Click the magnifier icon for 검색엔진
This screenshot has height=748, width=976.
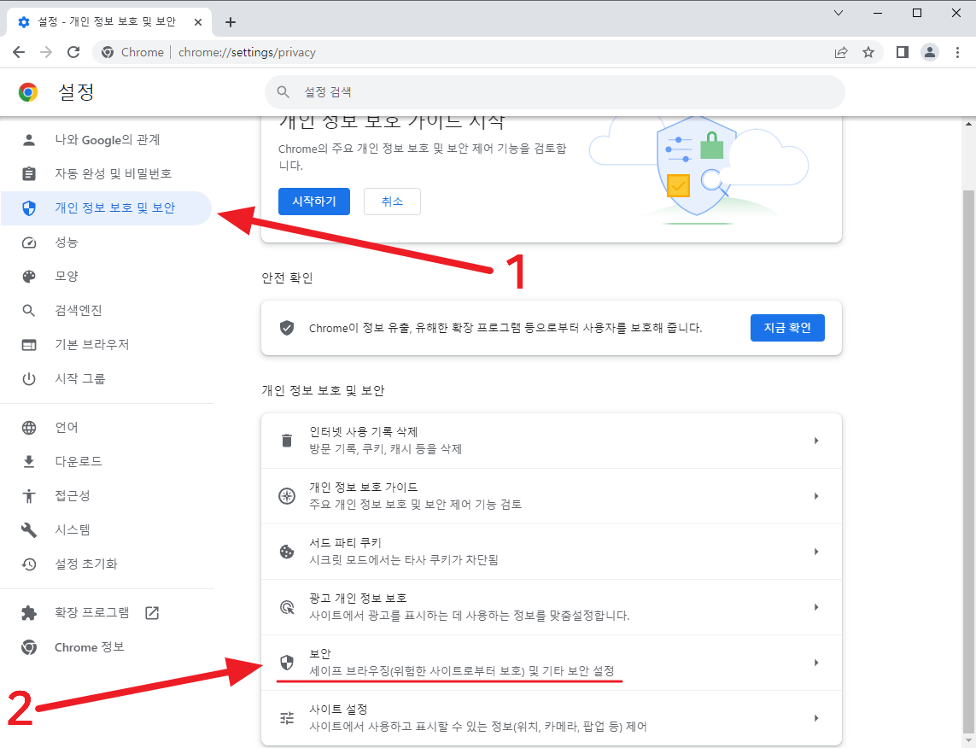coord(29,311)
